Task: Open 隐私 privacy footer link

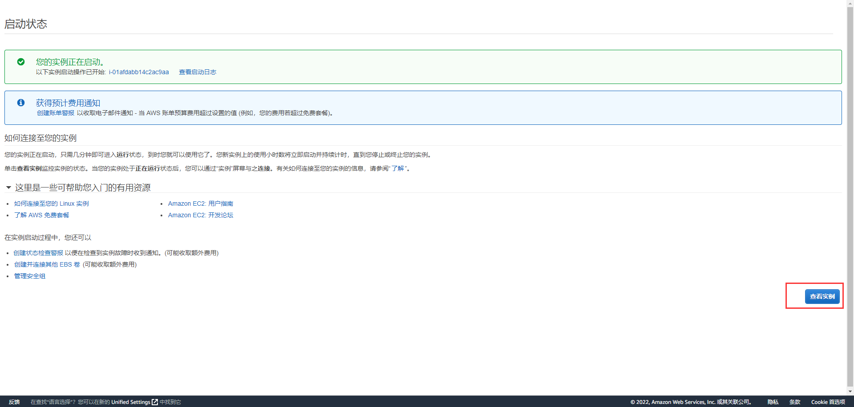Action: [x=773, y=402]
